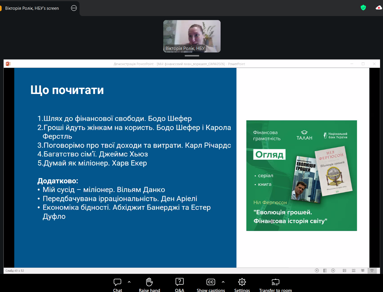Viewport: 383px width, 292px height.
Task: Switch to Slide Sorter view
Action: (353, 271)
